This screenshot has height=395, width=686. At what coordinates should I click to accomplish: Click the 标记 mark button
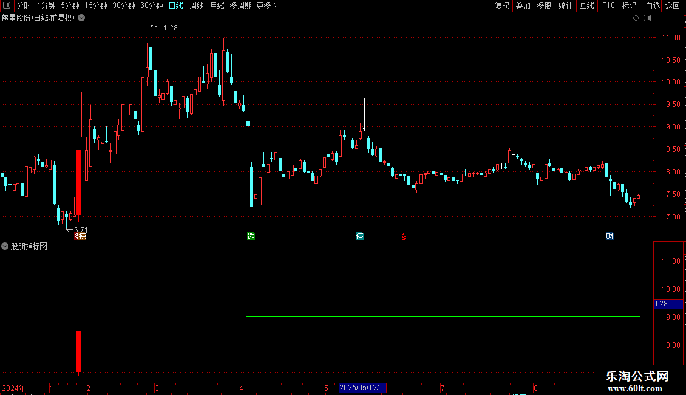click(629, 5)
